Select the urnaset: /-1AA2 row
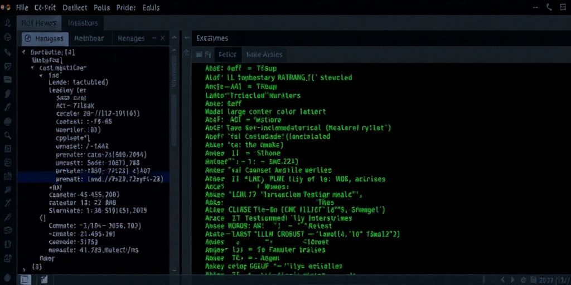 (x=83, y=146)
